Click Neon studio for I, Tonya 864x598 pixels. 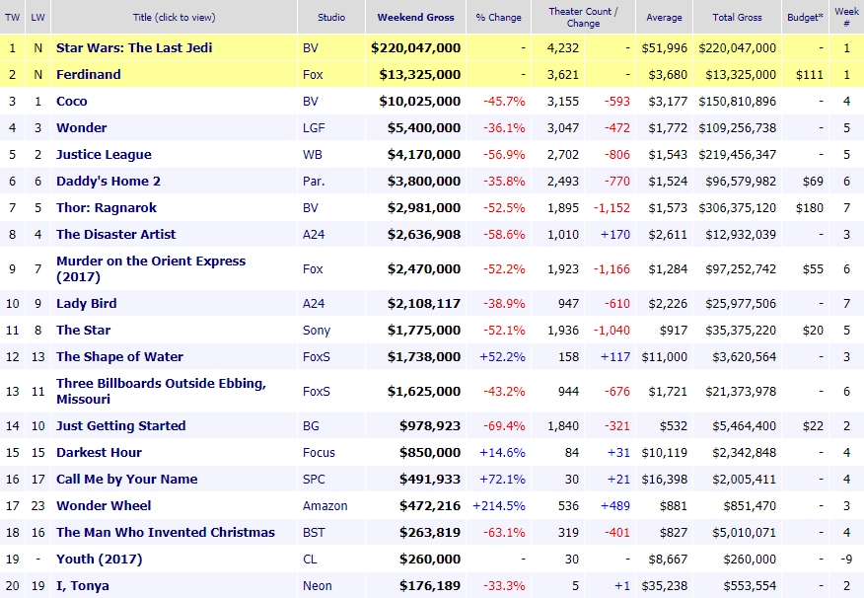(x=317, y=586)
